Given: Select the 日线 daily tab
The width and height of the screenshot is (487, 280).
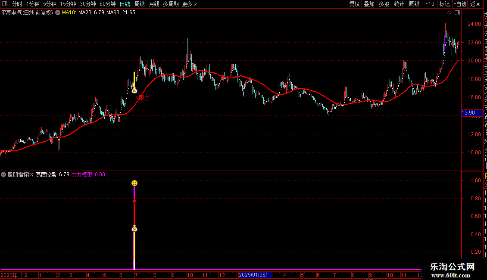Looking at the screenshot, I should 125,4.
